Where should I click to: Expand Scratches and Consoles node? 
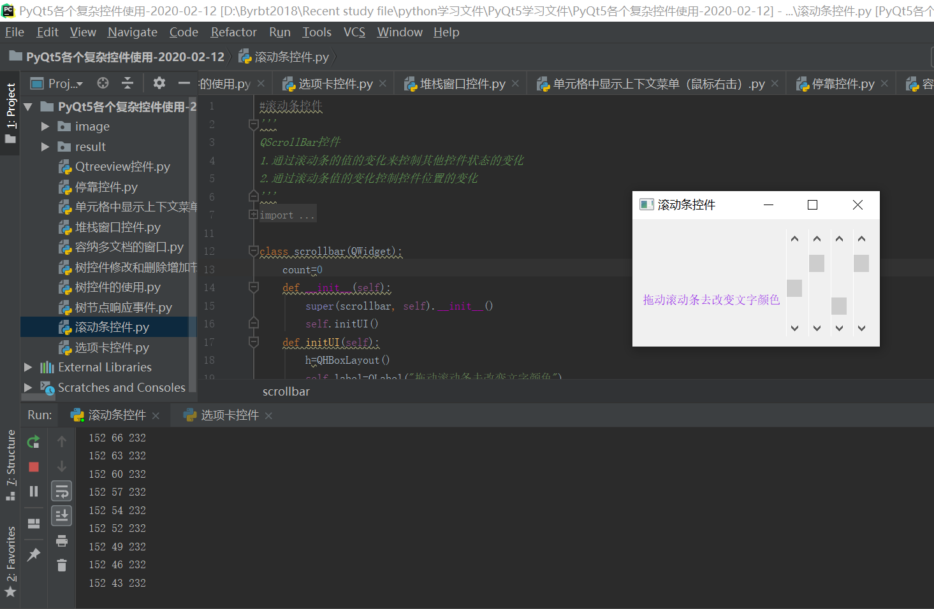(x=28, y=387)
